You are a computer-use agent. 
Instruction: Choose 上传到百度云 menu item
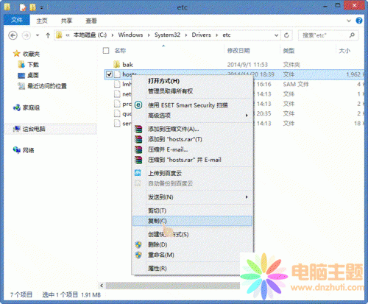pos(193,174)
